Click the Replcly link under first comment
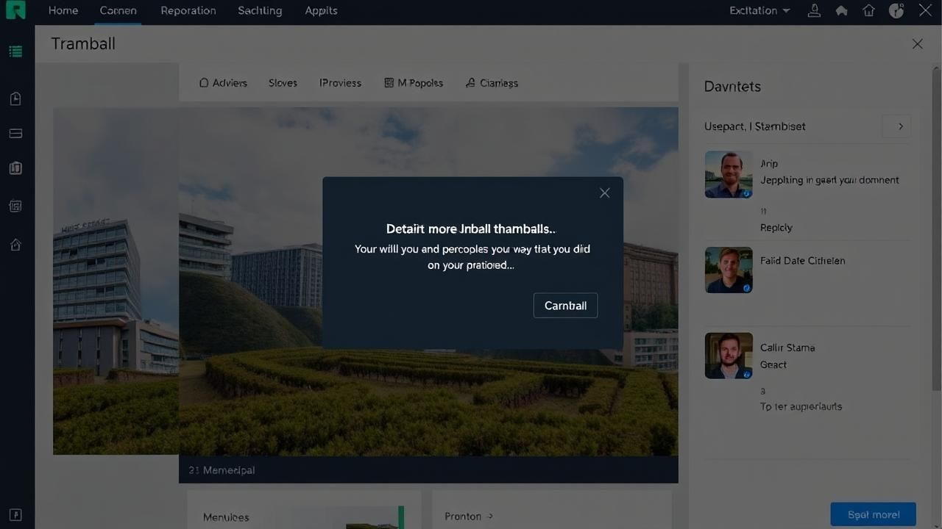Viewport: 942px width, 529px height. coord(776,228)
